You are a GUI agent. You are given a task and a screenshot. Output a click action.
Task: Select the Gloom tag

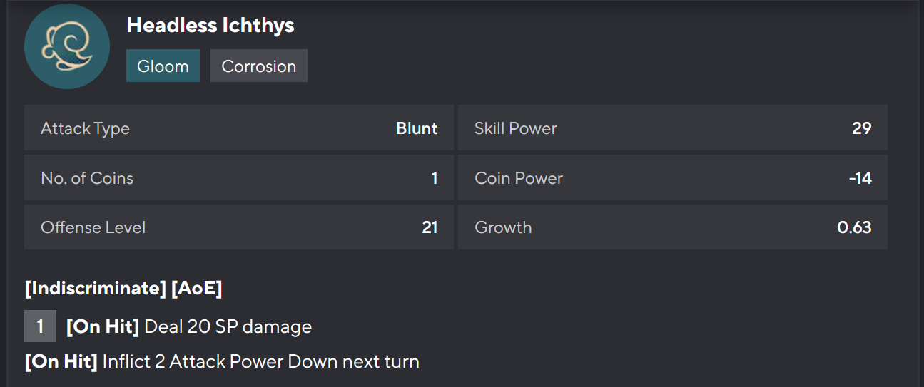click(x=163, y=66)
